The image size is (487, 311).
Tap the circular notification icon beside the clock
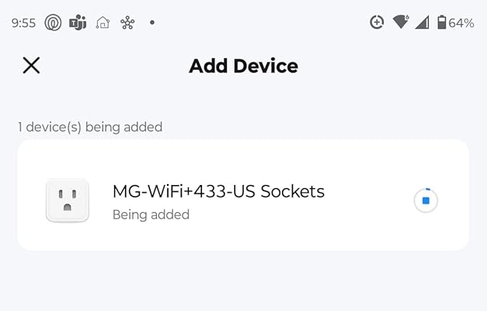[x=53, y=23]
